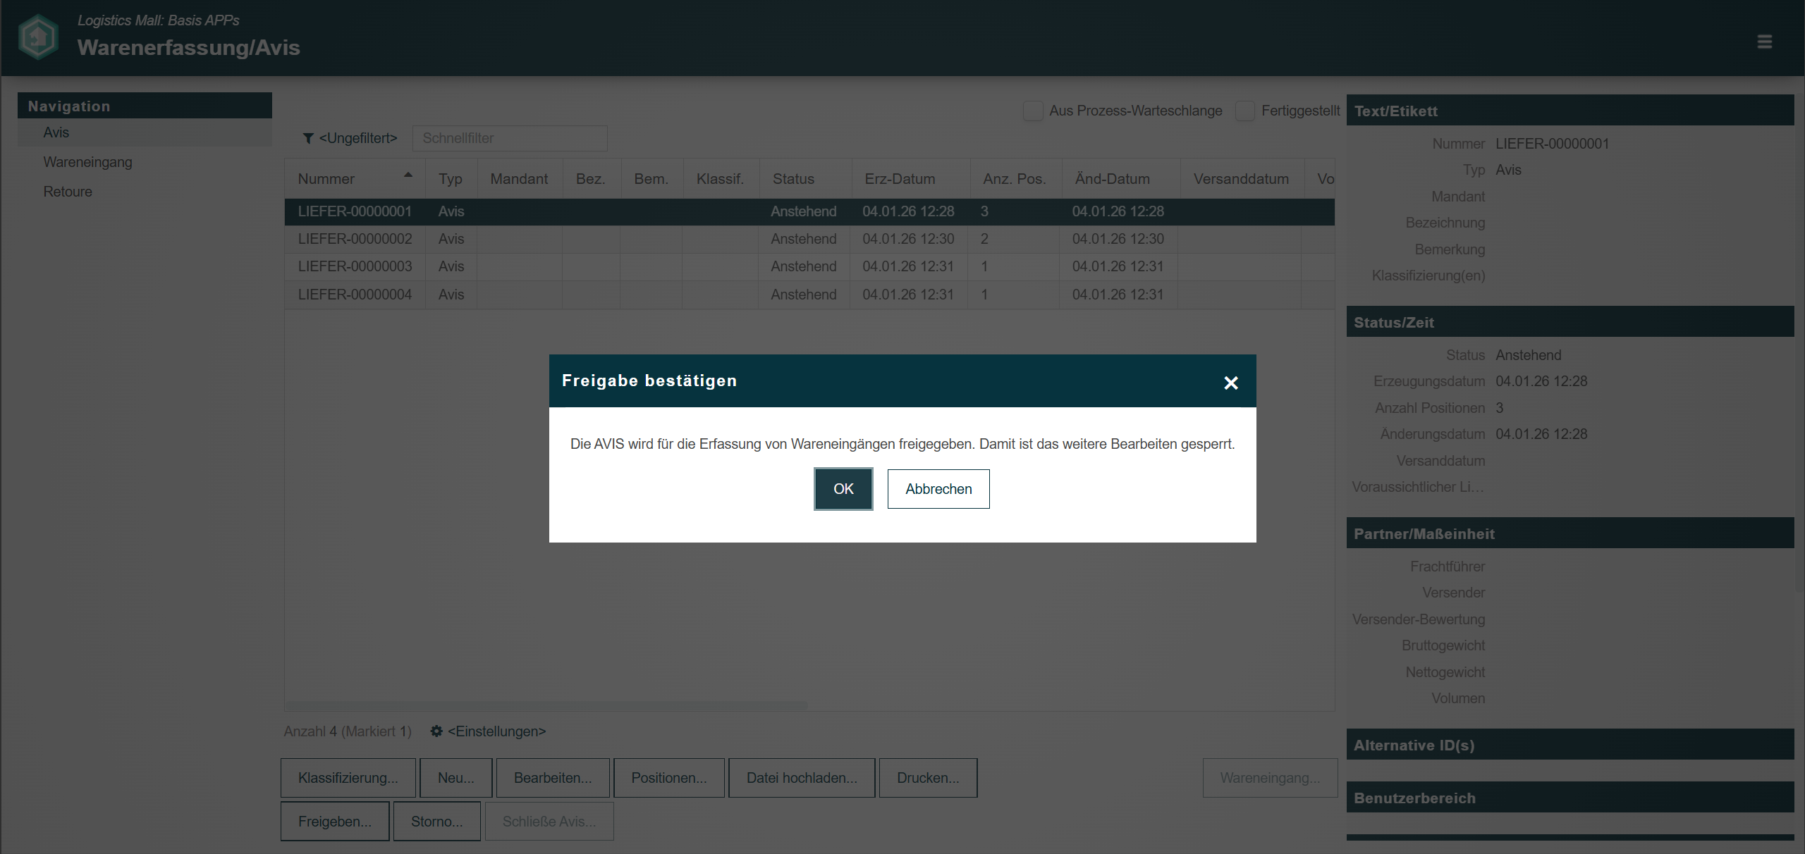The width and height of the screenshot is (1805, 854).
Task: Click into the Schnellfilter input field
Action: coord(509,139)
